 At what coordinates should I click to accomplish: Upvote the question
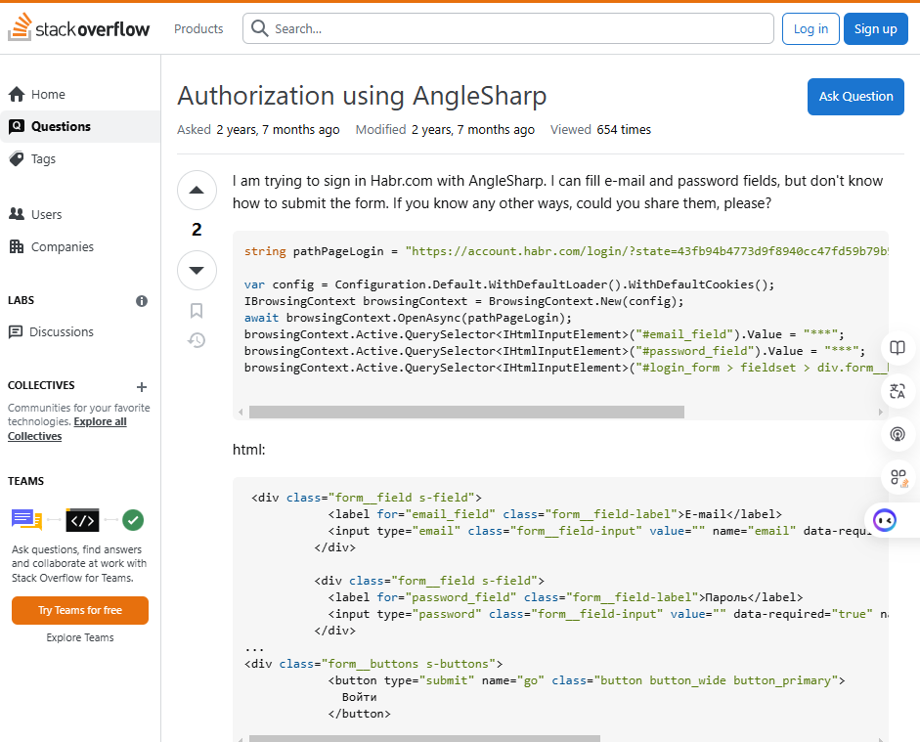point(197,190)
